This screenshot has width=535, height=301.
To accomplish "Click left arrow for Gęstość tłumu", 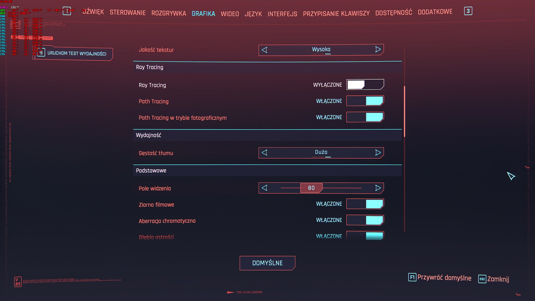I will click(x=264, y=153).
